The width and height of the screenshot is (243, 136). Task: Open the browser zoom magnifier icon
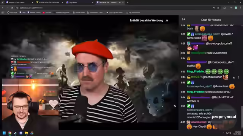click(x=214, y=8)
